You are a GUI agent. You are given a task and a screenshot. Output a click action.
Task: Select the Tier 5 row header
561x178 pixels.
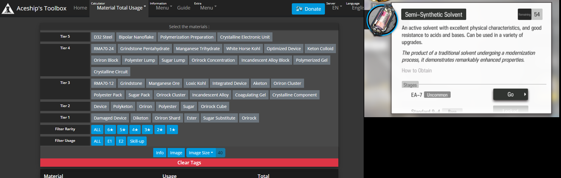coord(65,37)
